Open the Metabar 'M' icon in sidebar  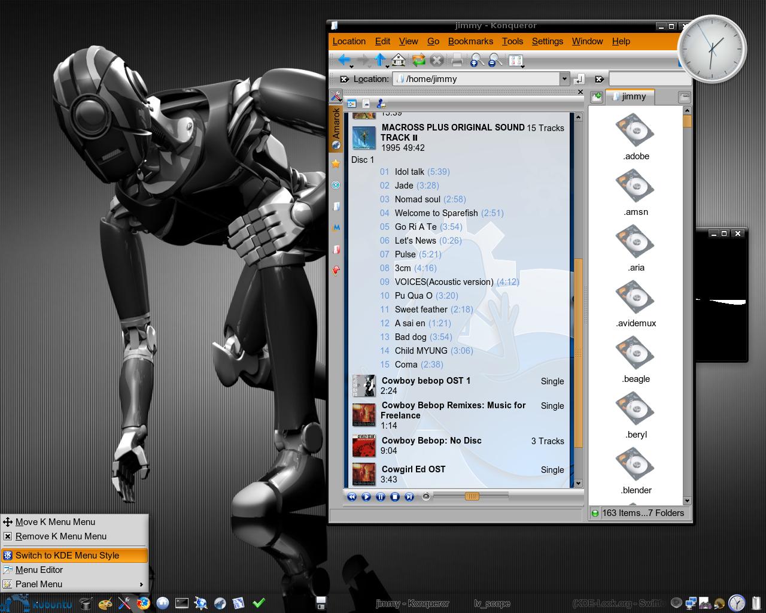tap(336, 227)
